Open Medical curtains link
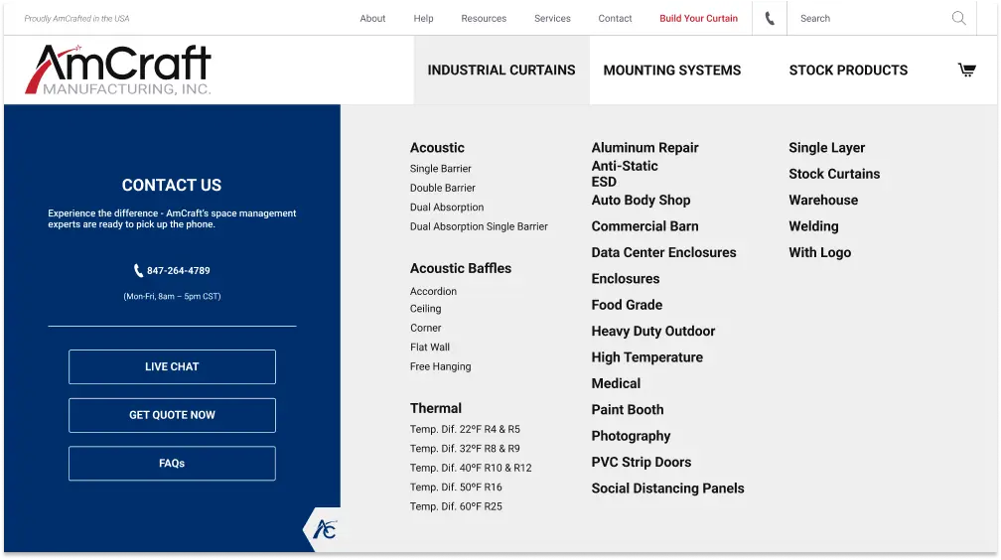Viewport: 1001px width, 560px height. click(x=616, y=383)
